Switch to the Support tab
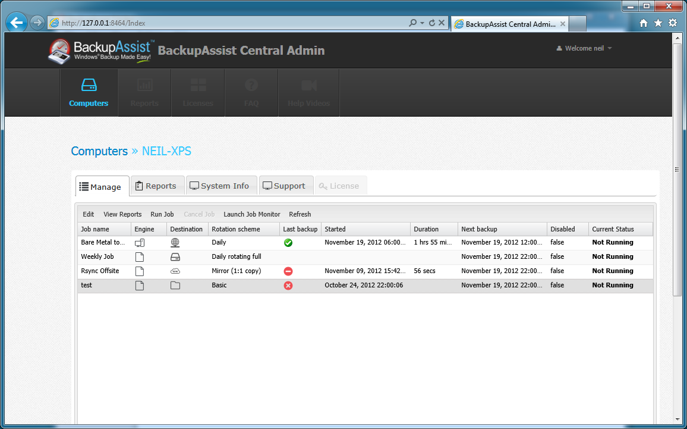Screen dimensions: 687x429 (286, 186)
